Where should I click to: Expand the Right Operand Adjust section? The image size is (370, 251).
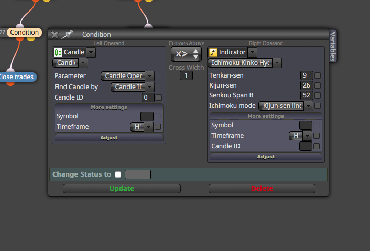point(266,156)
